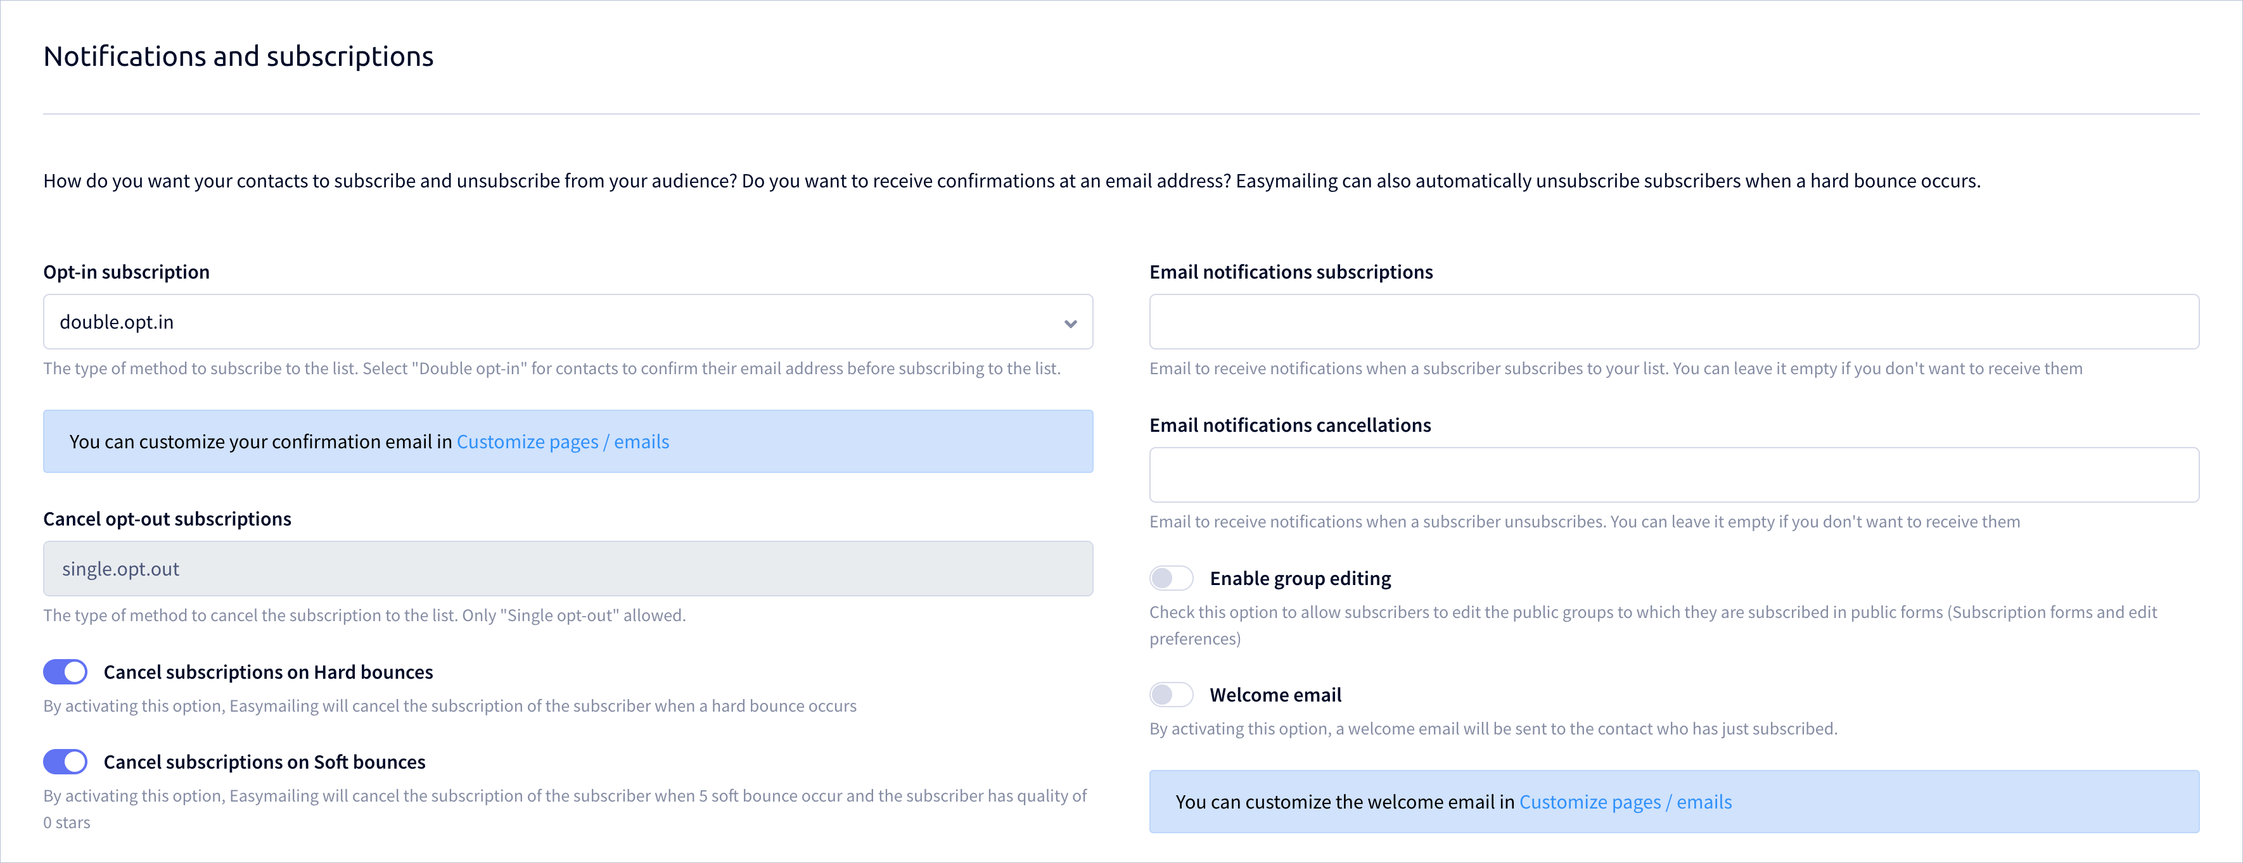The image size is (2243, 863).
Task: Click the Email notifications cancellations label
Action: click(1289, 425)
